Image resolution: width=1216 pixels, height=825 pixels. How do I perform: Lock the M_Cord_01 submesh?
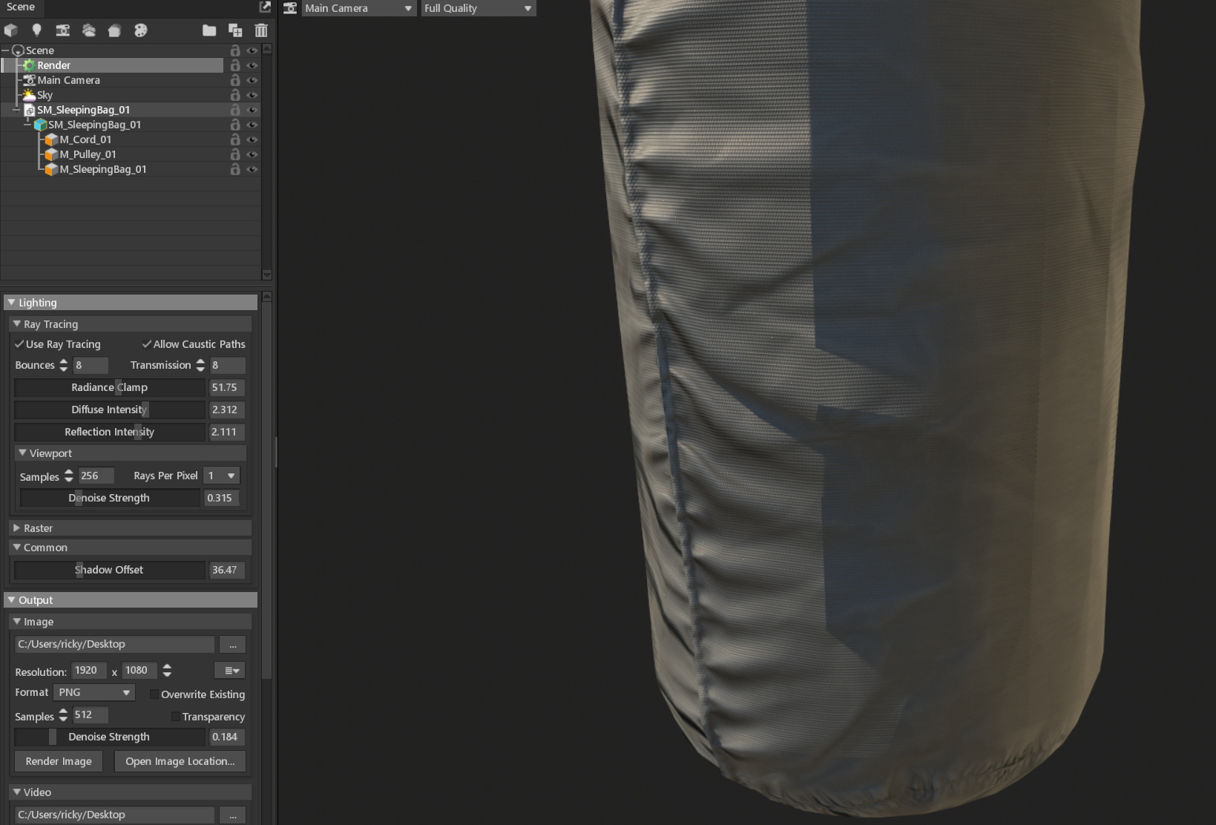tap(235, 139)
